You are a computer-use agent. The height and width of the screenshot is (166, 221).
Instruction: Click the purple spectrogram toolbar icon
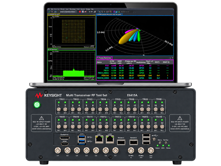tap(114, 12)
